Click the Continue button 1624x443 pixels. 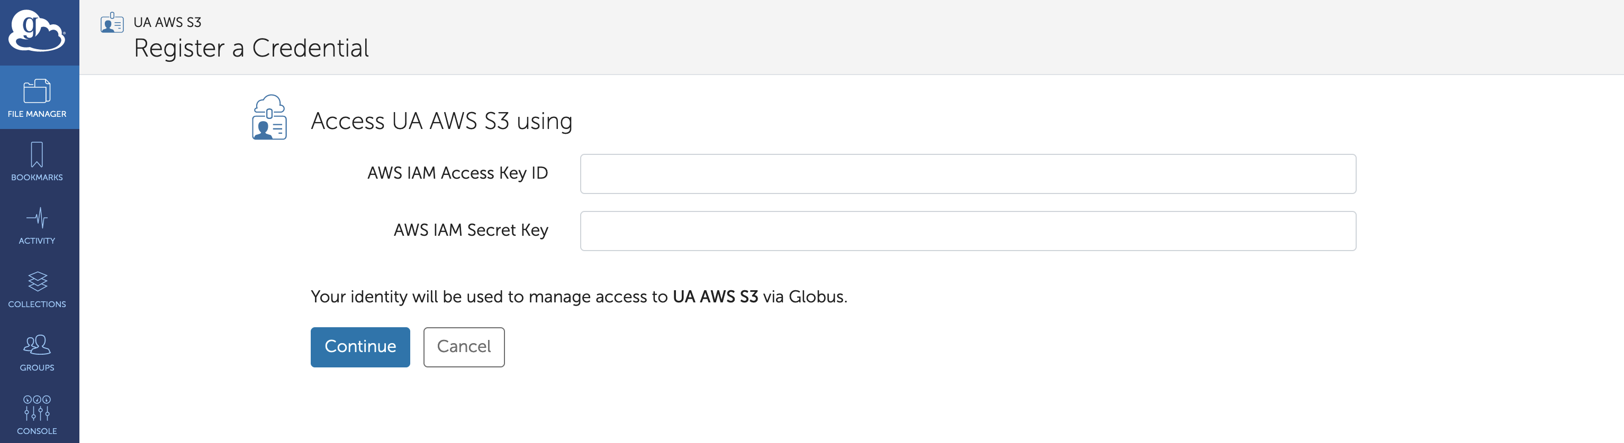pos(360,347)
